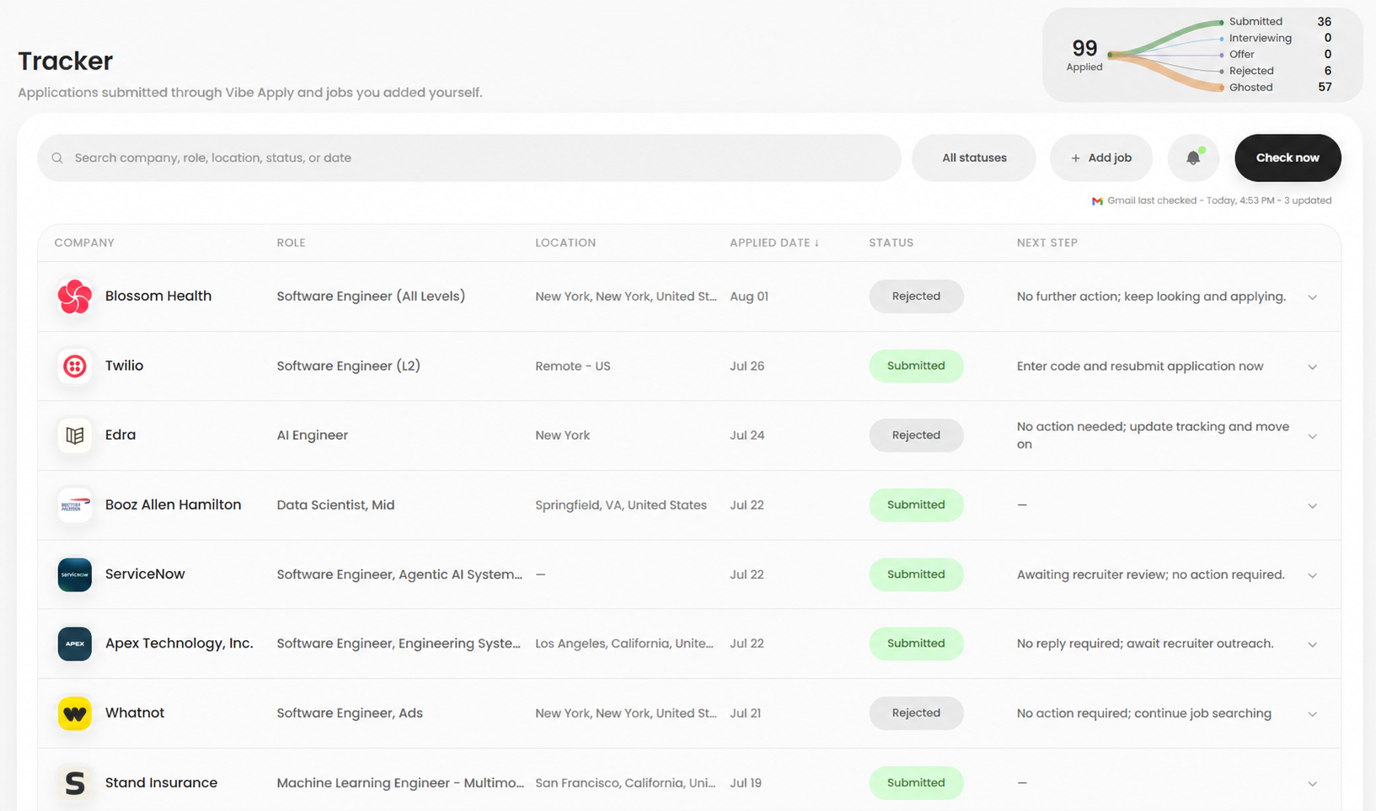Expand the Apex Technology row chevron
Screen dimensions: 1376x811
[x=1312, y=644]
